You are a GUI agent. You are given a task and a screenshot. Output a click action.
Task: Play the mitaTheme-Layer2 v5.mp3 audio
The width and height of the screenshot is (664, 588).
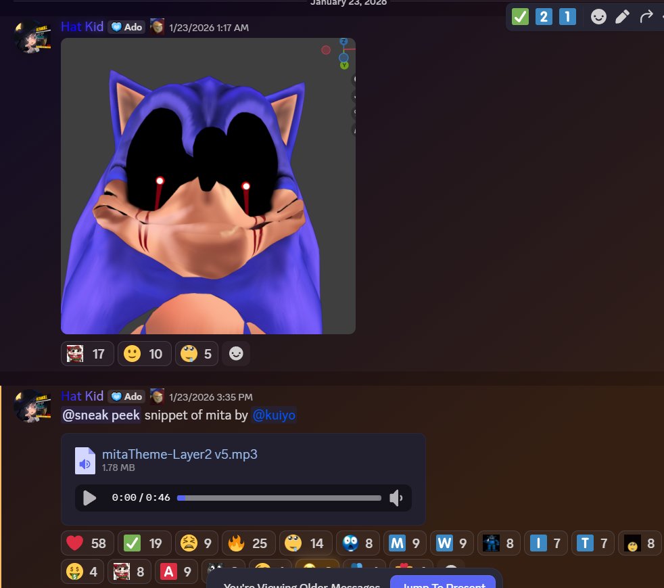[89, 498]
